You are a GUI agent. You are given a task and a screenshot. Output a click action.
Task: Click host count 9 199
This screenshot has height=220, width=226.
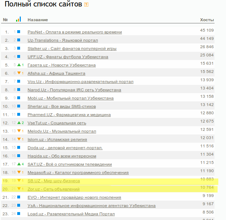[208, 196]
